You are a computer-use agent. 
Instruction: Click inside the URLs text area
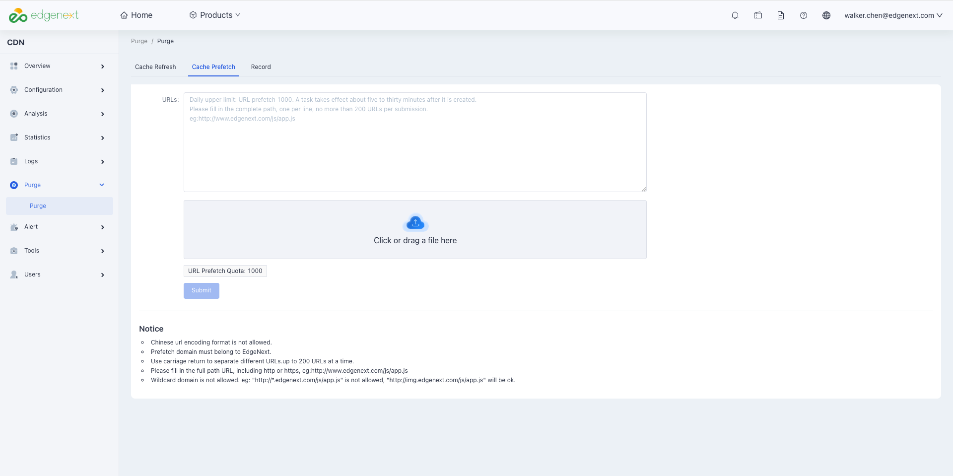(x=415, y=142)
